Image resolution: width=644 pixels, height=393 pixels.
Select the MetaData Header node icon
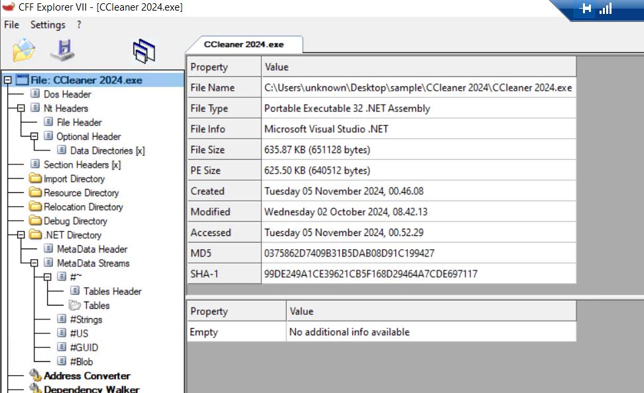coord(48,249)
